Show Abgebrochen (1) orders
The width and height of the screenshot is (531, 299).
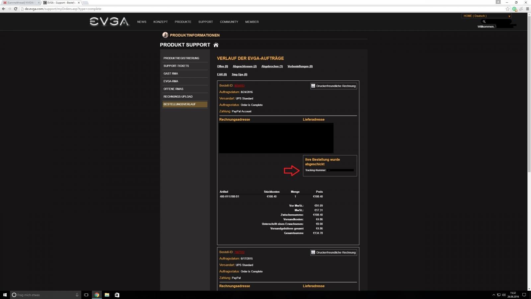click(272, 66)
